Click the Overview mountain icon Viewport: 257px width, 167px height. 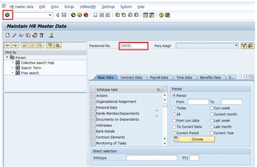tap(51, 35)
